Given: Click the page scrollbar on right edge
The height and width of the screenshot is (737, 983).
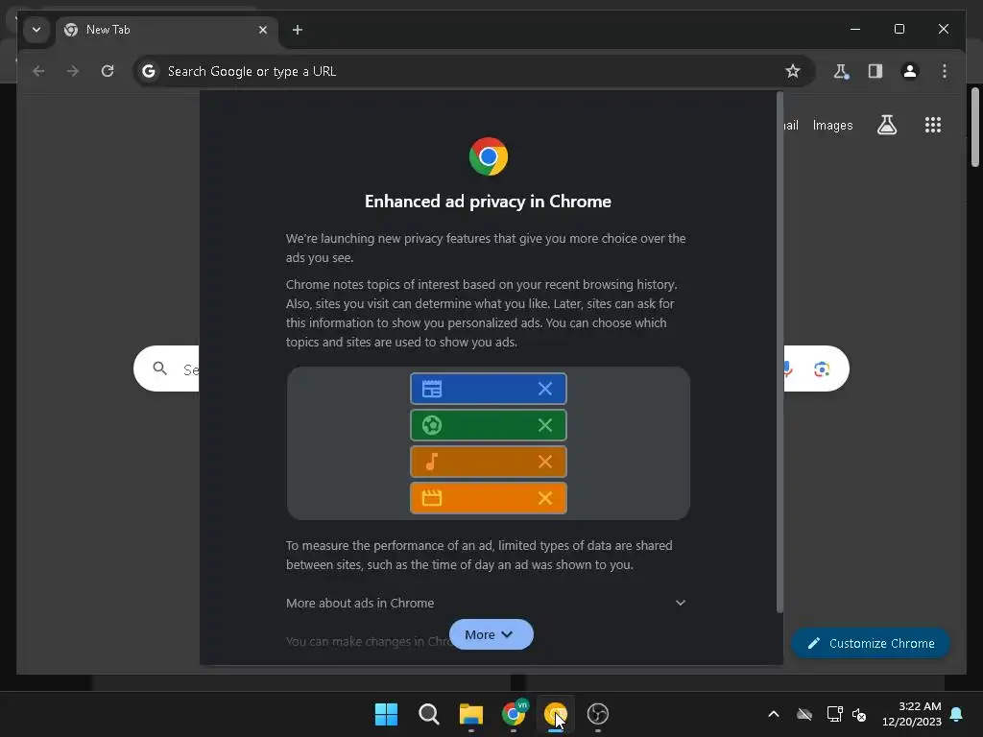Looking at the screenshot, I should [975, 128].
